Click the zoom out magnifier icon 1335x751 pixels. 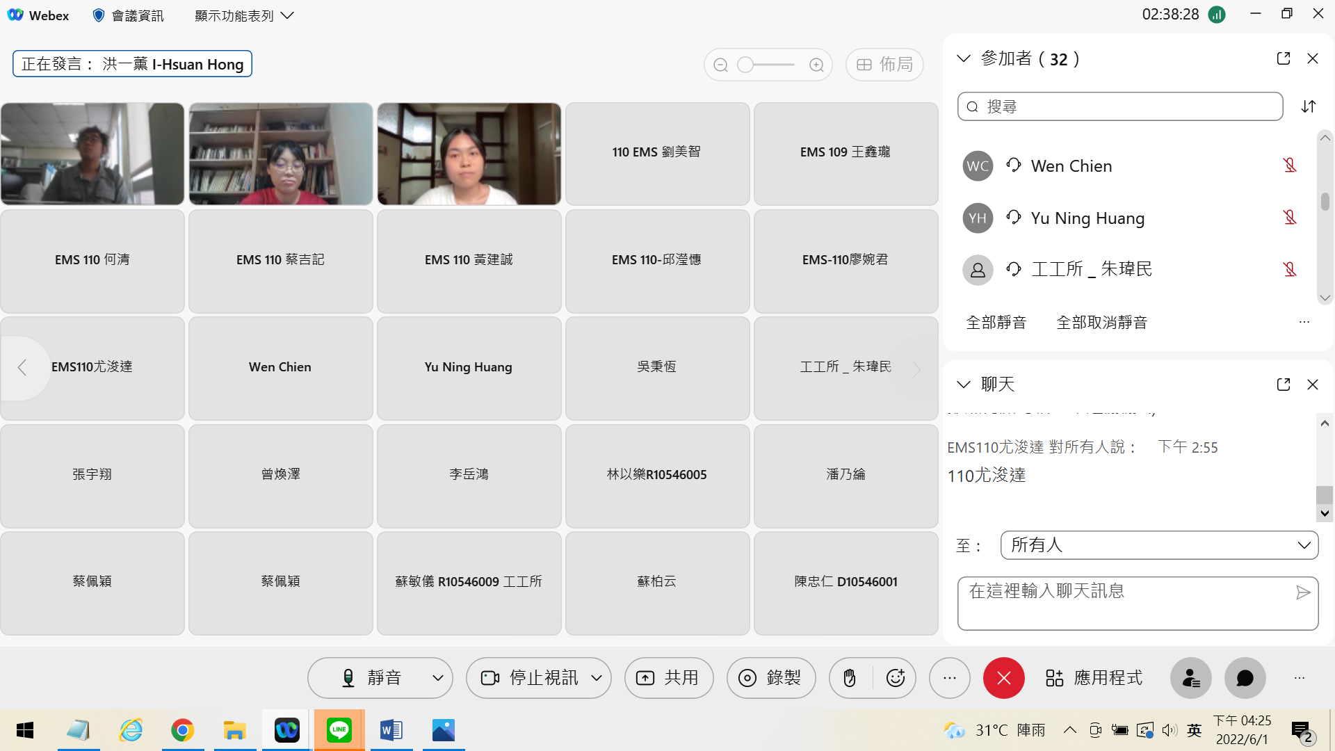[720, 65]
